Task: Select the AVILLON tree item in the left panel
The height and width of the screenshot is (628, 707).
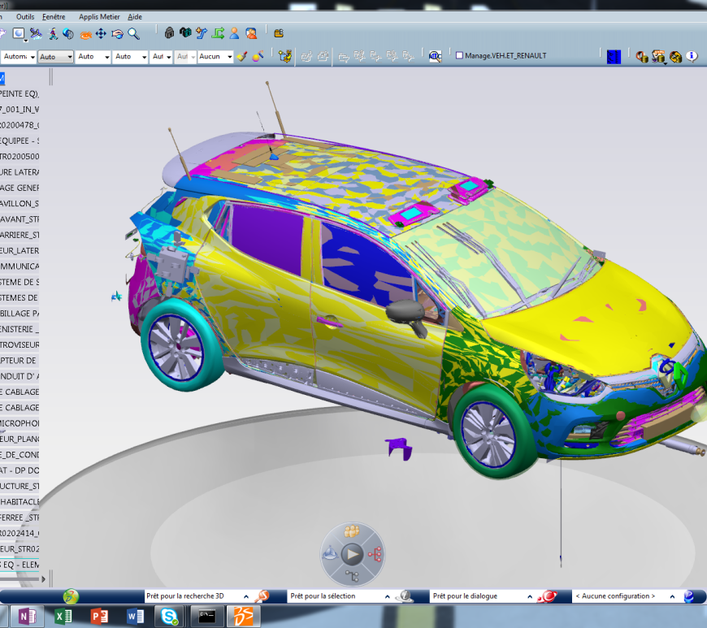Action: pos(20,203)
